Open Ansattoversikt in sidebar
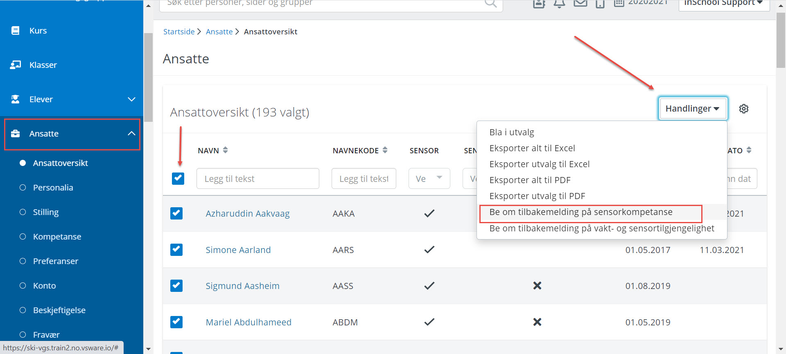This screenshot has width=786, height=354. click(x=61, y=163)
